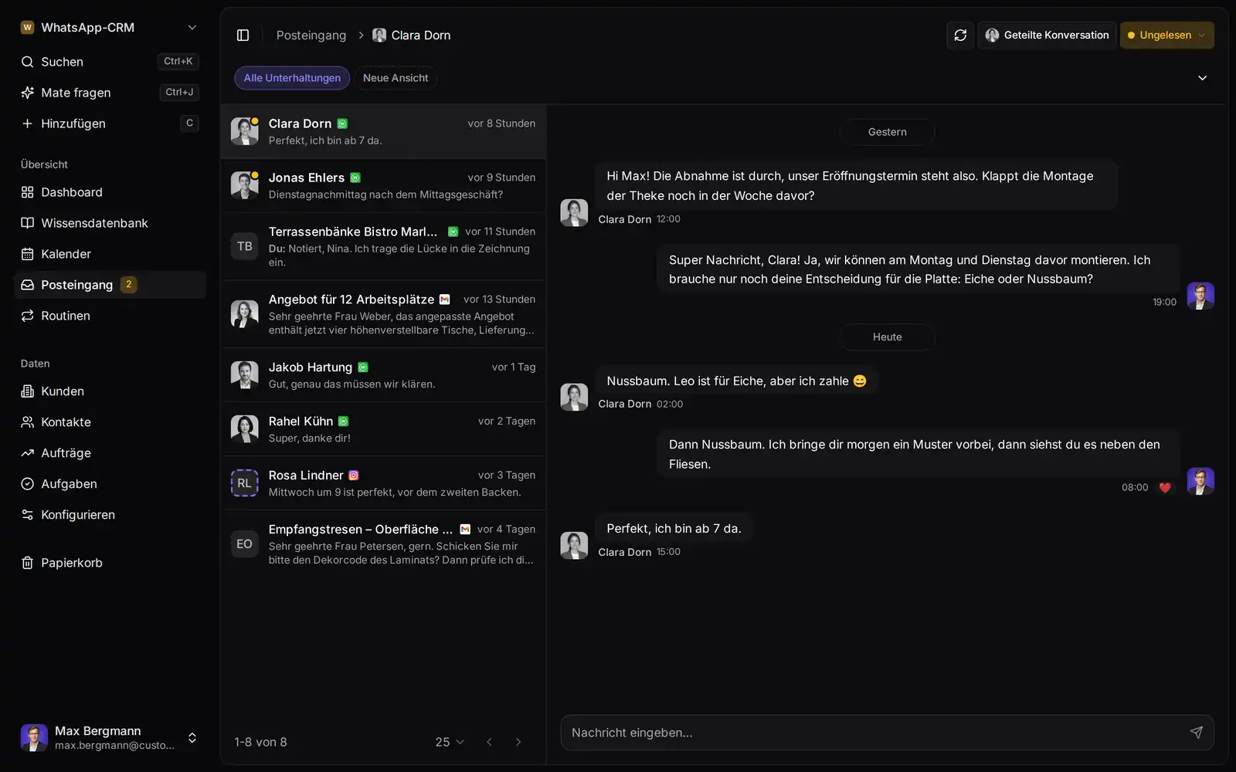Open Ungelesen status dropdown

point(1166,36)
